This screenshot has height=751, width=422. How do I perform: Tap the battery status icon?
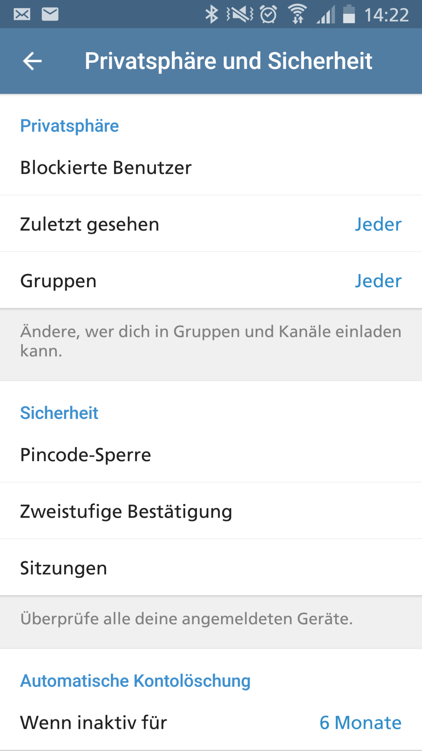[349, 14]
